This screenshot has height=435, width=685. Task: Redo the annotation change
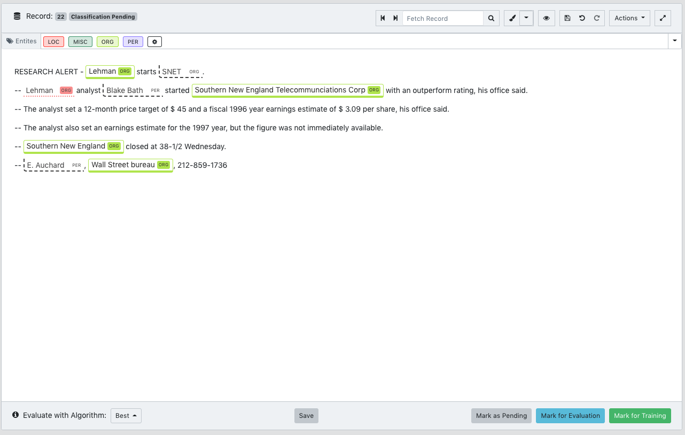click(597, 18)
